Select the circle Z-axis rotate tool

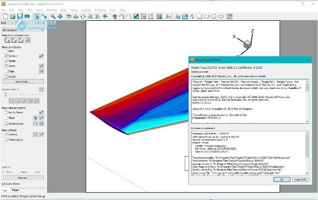tap(83, 16)
